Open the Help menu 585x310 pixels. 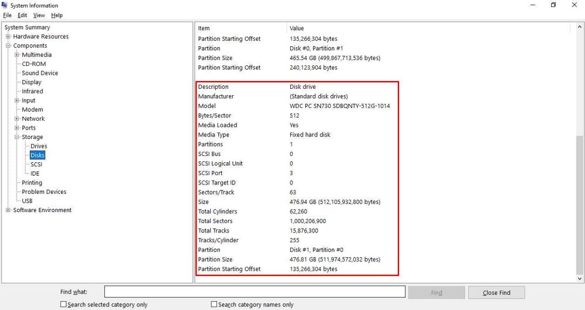click(57, 15)
